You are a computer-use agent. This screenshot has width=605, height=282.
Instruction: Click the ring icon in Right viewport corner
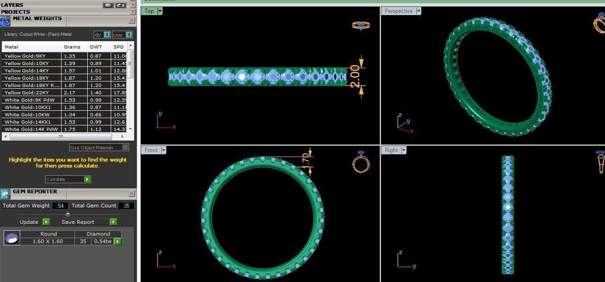[x=600, y=162]
